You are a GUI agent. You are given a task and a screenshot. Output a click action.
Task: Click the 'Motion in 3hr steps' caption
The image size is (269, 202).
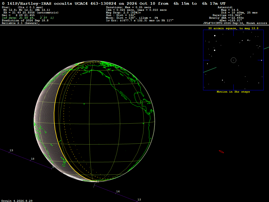[x=233, y=92]
